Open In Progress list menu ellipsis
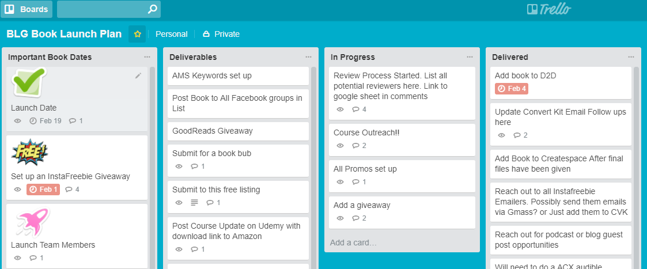The height and width of the screenshot is (269, 647). coord(470,57)
